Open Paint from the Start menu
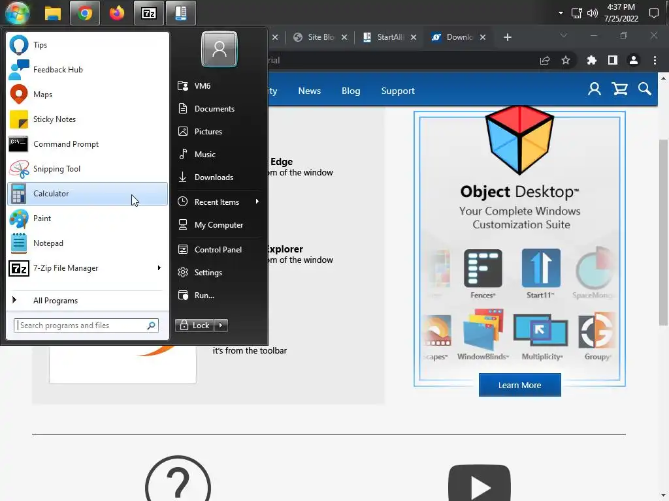669x501 pixels. pyautogui.click(x=88, y=218)
